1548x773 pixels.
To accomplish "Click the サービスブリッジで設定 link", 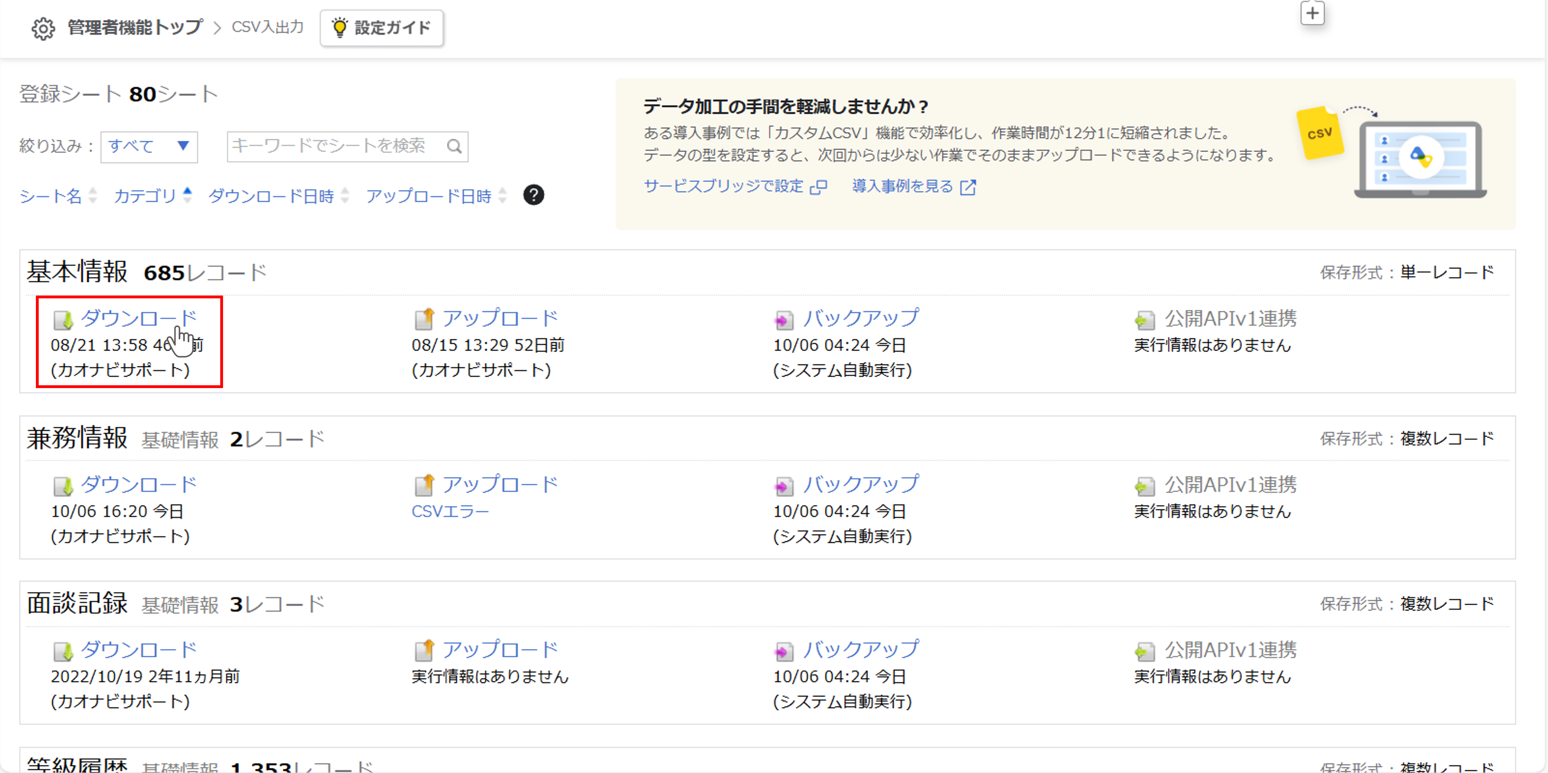I will (x=723, y=187).
